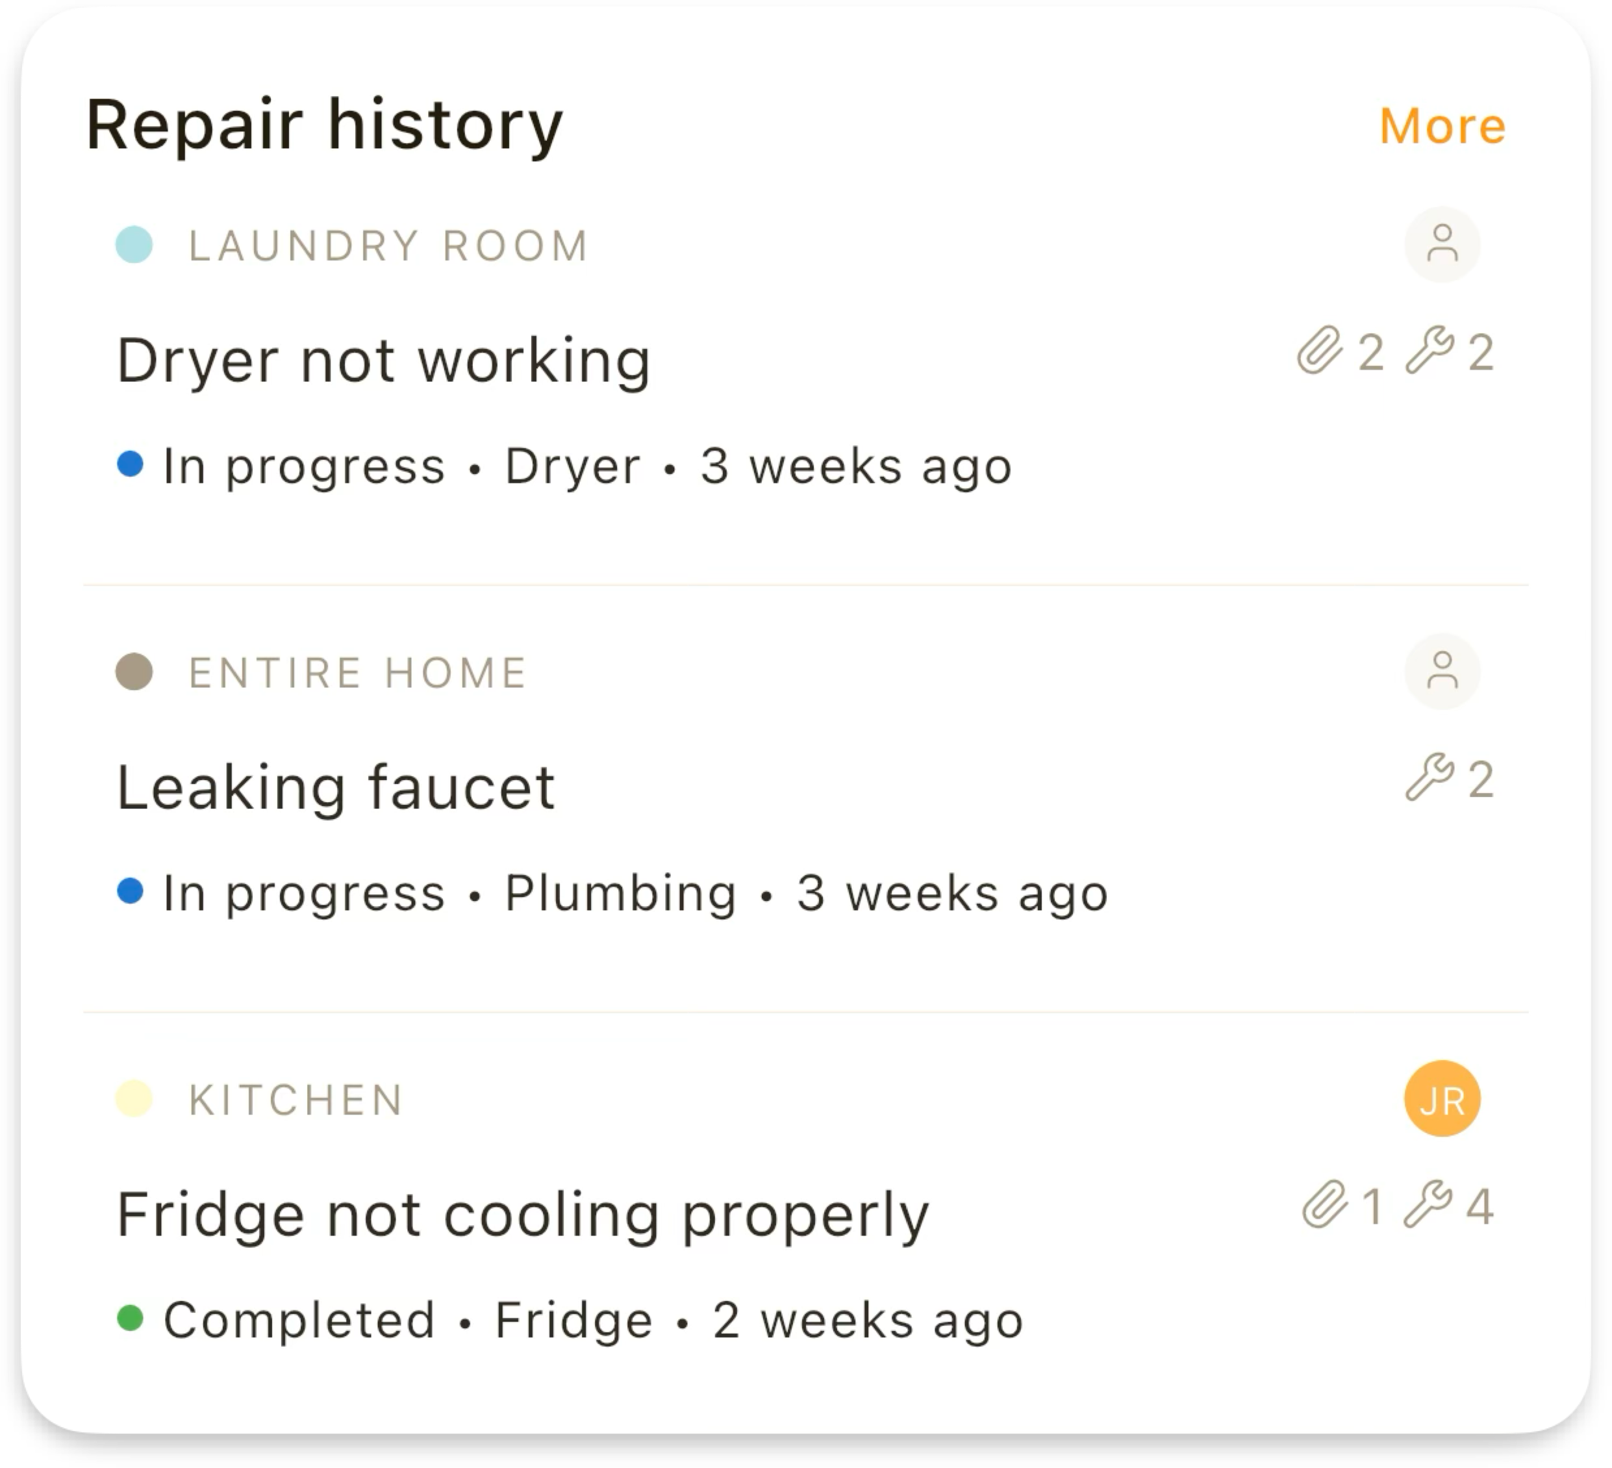Toggle the green Completed status dot on Fridge entry
The image size is (1612, 1468).
(131, 1320)
